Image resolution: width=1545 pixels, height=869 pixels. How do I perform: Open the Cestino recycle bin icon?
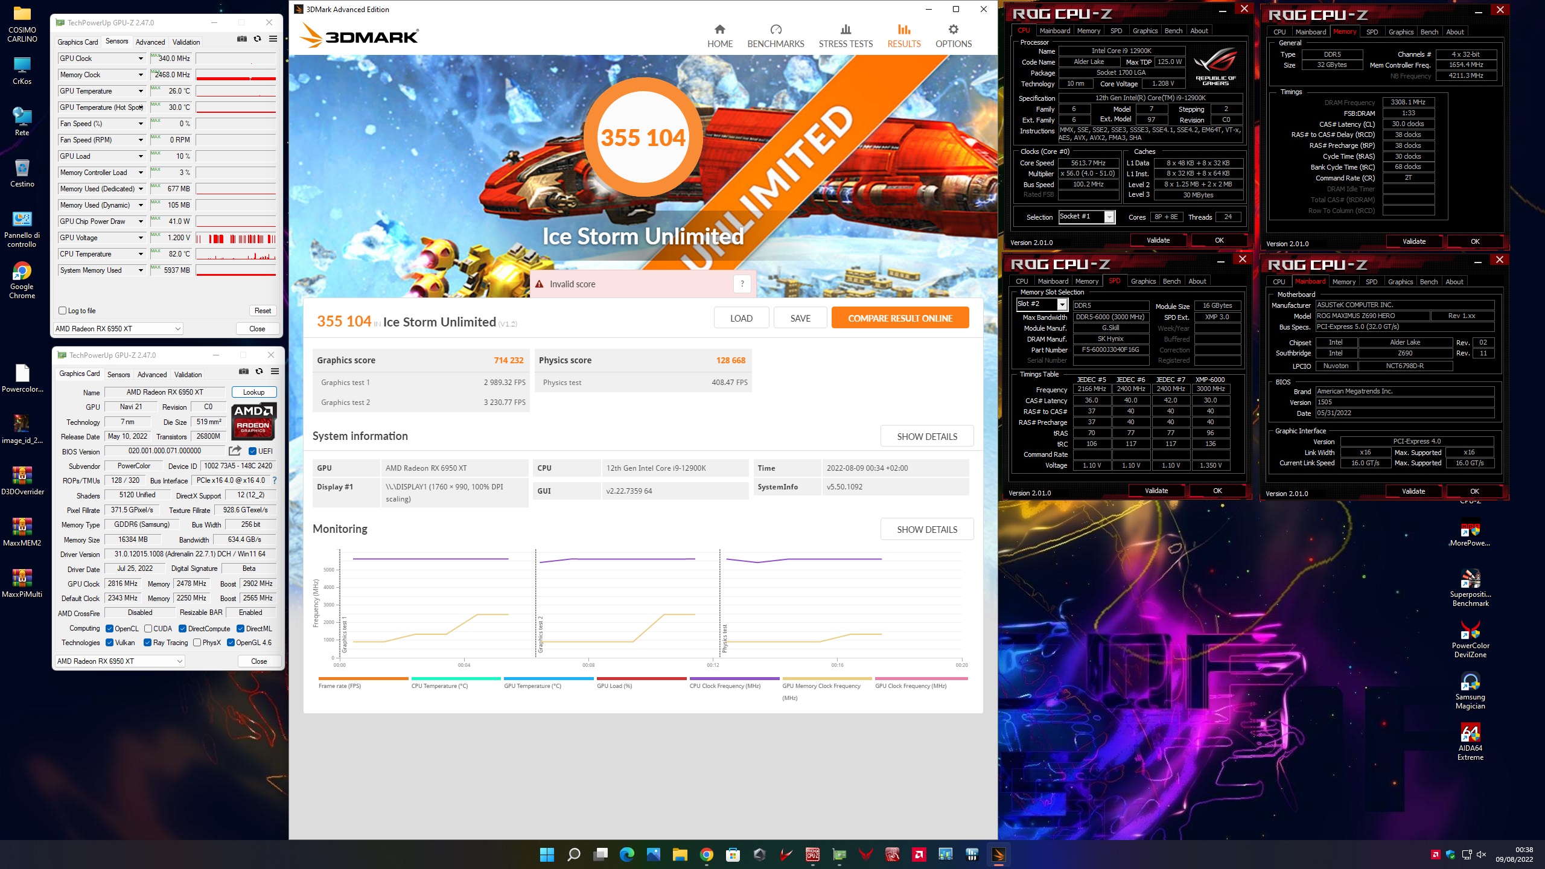click(22, 173)
